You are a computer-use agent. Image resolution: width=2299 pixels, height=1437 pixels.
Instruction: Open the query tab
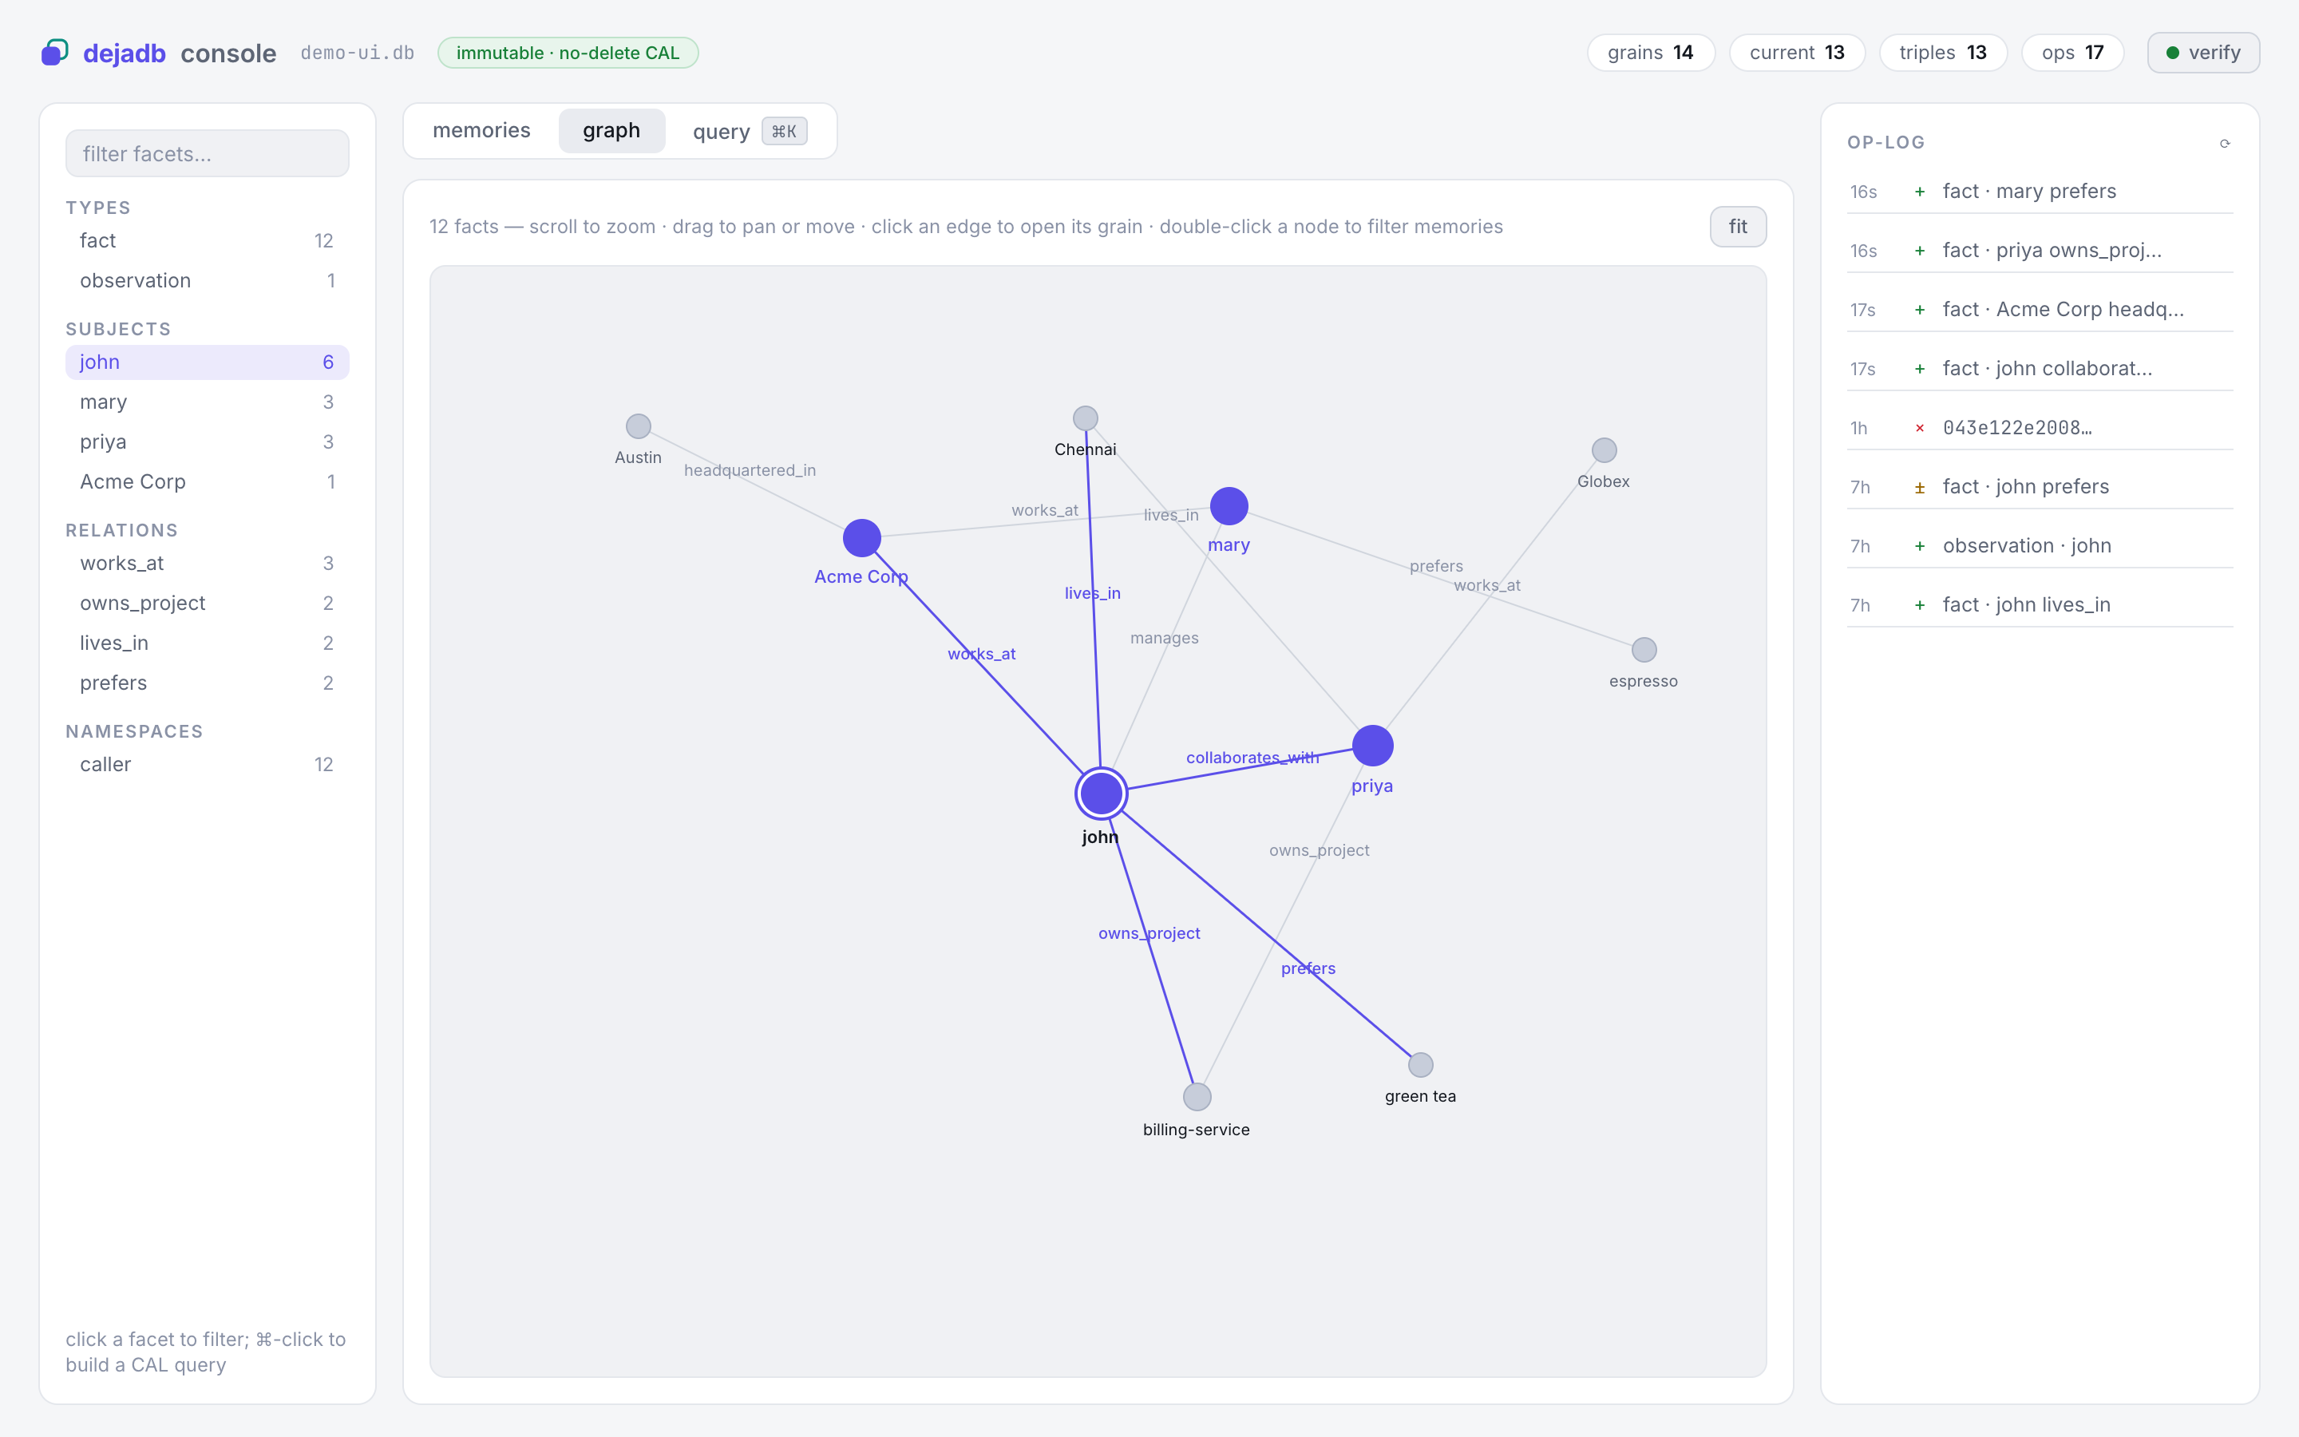click(x=750, y=131)
